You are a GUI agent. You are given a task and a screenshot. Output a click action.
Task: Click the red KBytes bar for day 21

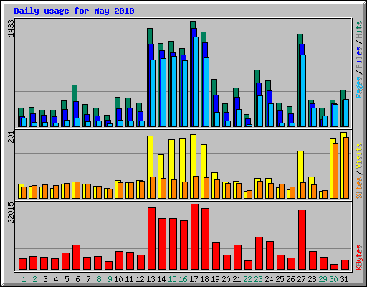[x=237, y=258]
